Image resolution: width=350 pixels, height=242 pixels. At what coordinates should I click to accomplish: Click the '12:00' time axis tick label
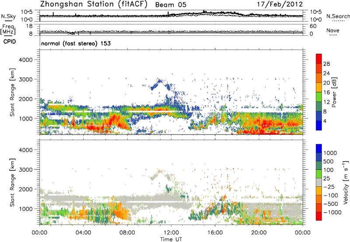click(x=171, y=233)
